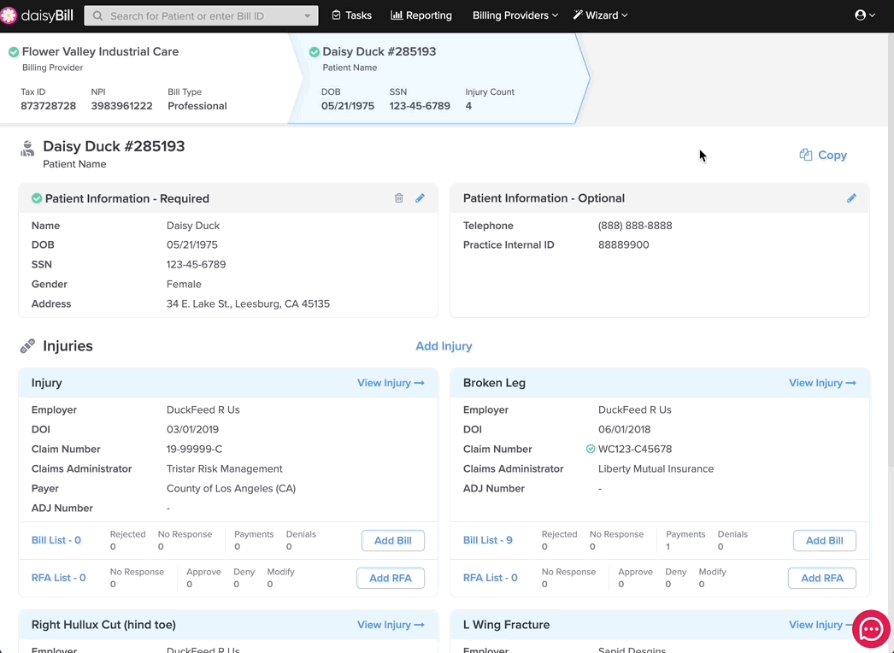Viewport: 894px width, 653px height.
Task: Click the bandage icon next to Injuries
Action: point(27,346)
